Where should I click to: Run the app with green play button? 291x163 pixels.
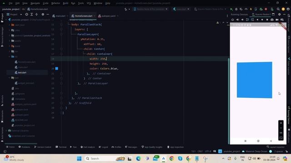[231, 9]
